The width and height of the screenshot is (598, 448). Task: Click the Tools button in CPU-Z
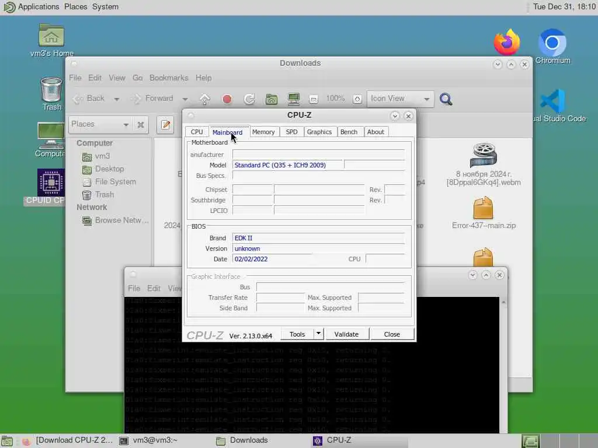(x=297, y=334)
